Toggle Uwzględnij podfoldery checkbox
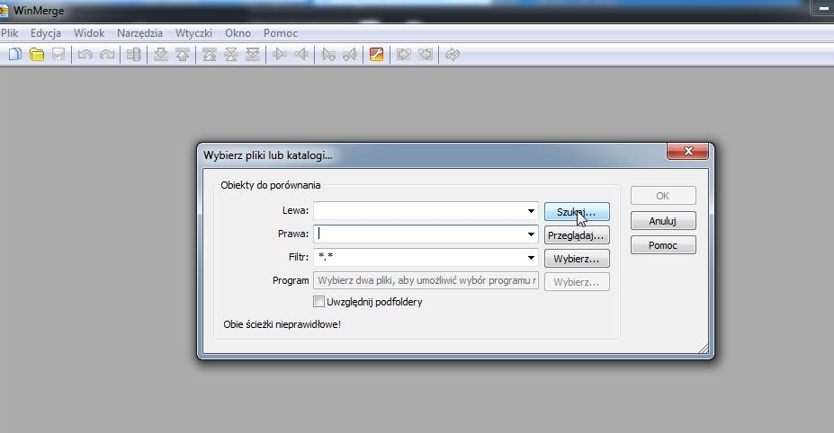The height and width of the screenshot is (433, 834). pyautogui.click(x=318, y=302)
